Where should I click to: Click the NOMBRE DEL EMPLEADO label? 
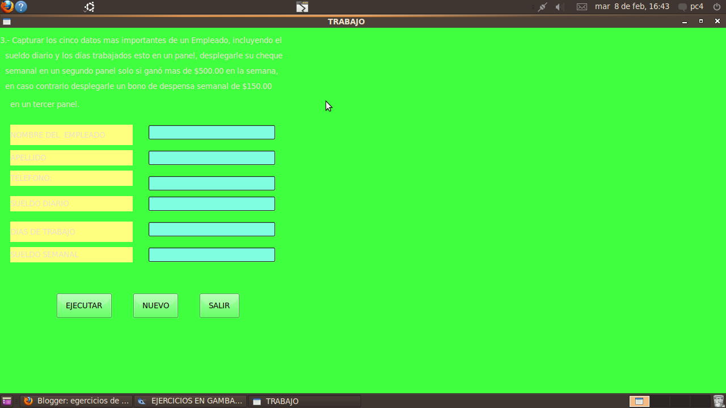pos(71,135)
